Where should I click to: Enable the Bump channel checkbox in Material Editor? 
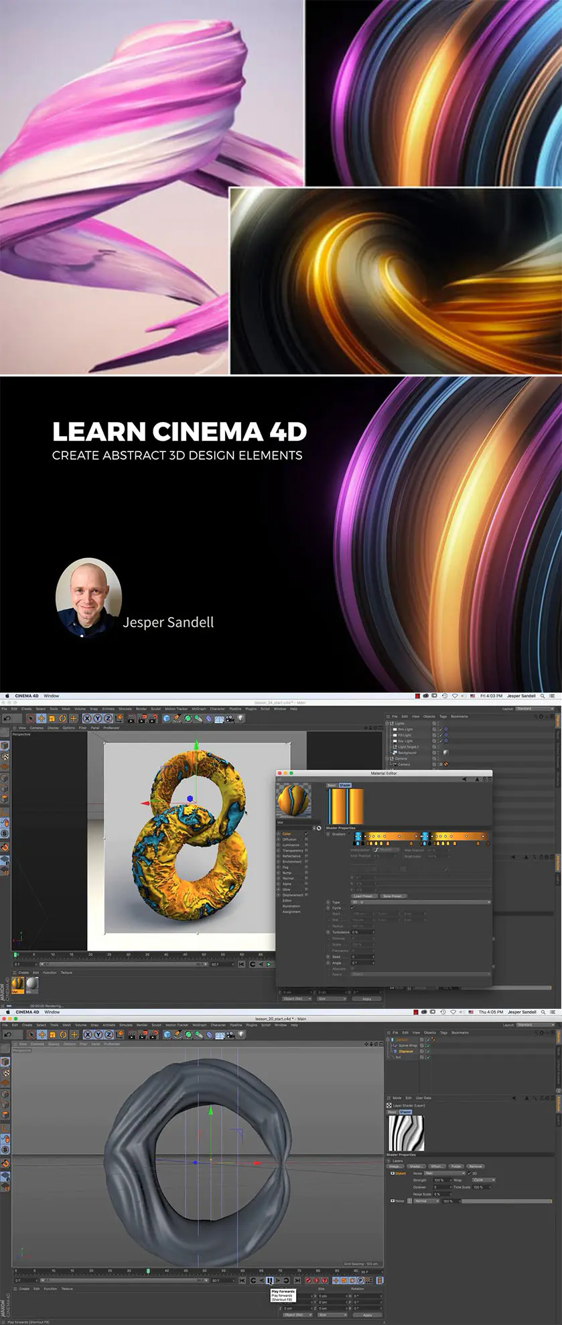point(306,873)
